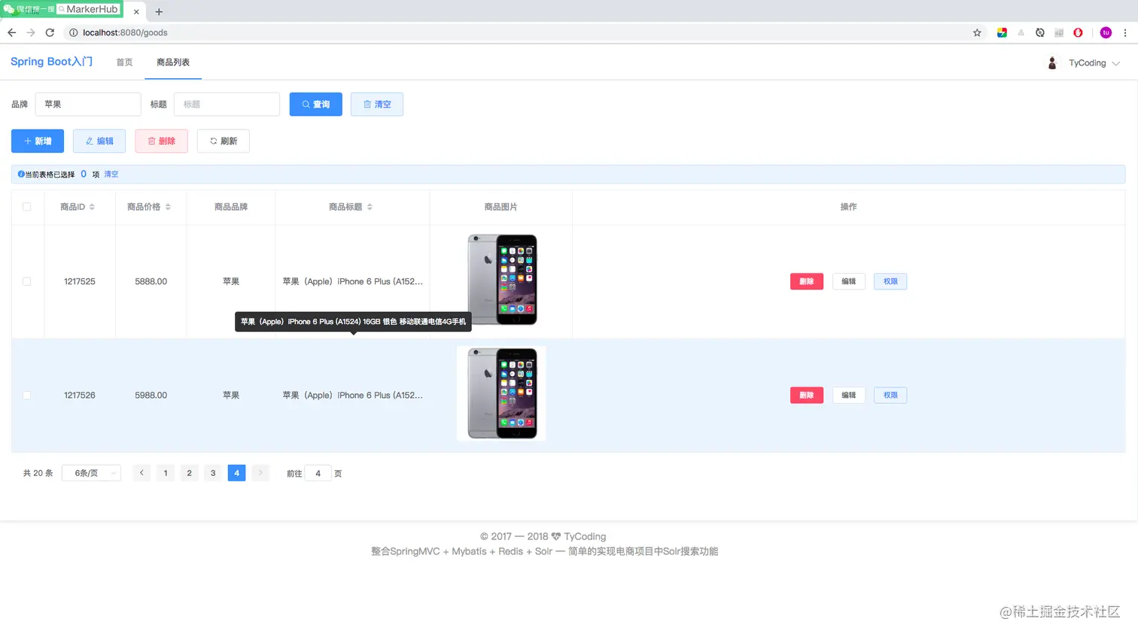Click the price cell 5988.00

coord(151,395)
